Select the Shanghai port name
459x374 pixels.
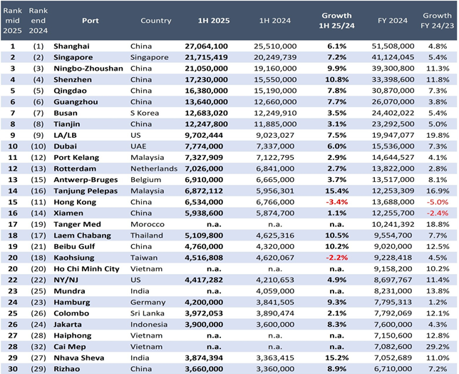click(x=71, y=46)
